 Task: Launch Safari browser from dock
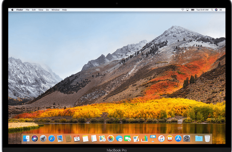(52, 139)
